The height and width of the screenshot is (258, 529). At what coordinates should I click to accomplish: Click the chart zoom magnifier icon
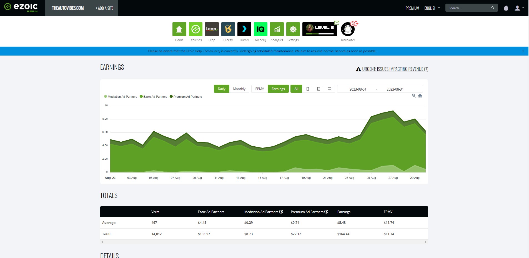click(x=414, y=96)
